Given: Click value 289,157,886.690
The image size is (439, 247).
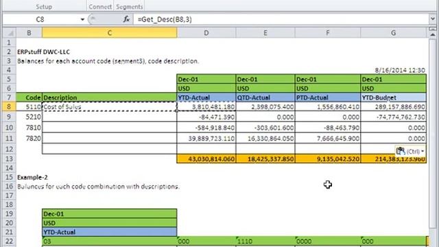Looking at the screenshot, I should [x=393, y=107].
